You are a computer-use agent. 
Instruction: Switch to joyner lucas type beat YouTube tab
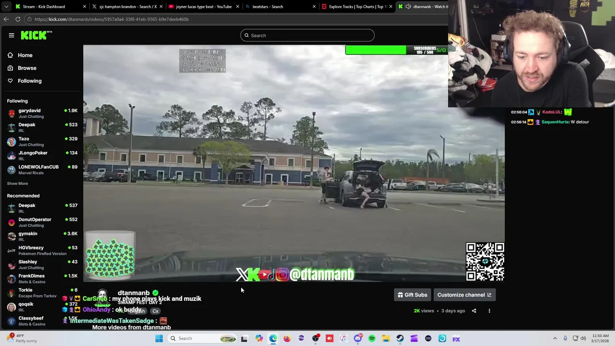pyautogui.click(x=204, y=7)
